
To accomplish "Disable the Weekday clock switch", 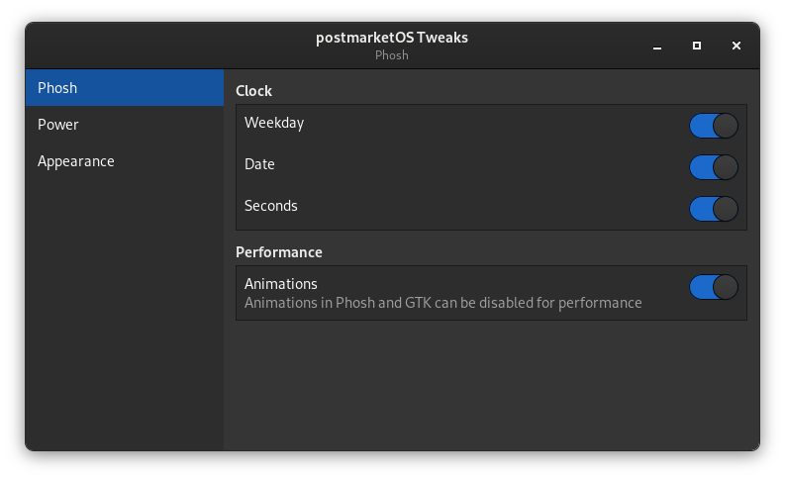I will [714, 126].
